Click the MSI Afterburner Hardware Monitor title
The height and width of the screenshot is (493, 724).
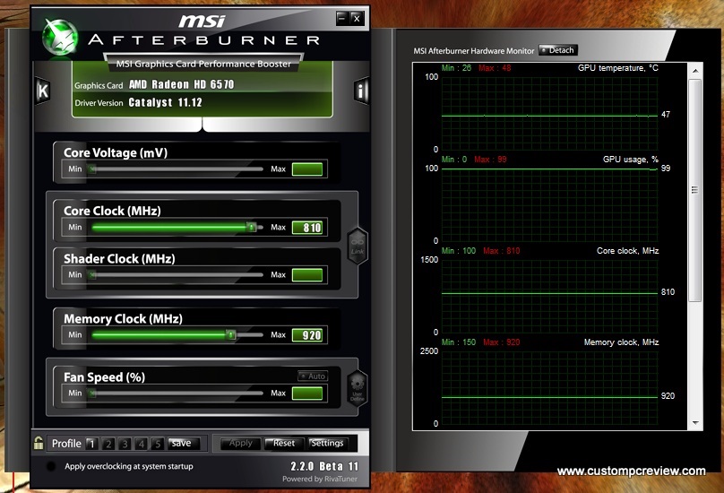point(474,51)
